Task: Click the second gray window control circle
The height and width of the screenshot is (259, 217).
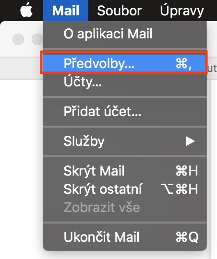Action: click(x=37, y=39)
